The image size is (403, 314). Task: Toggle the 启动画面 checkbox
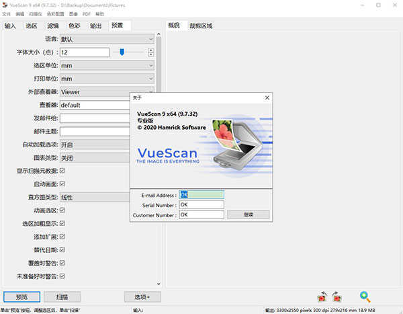(x=62, y=184)
